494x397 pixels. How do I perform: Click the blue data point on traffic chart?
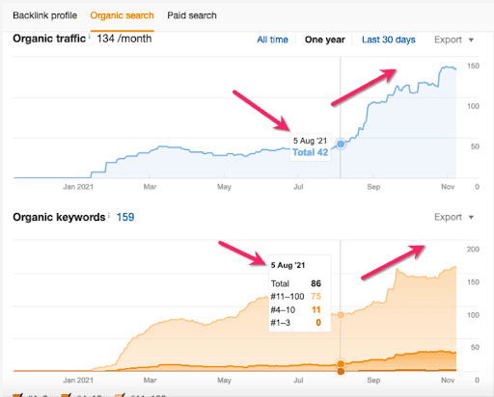pos(341,145)
